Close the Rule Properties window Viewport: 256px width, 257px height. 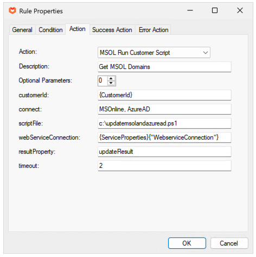[x=240, y=10]
